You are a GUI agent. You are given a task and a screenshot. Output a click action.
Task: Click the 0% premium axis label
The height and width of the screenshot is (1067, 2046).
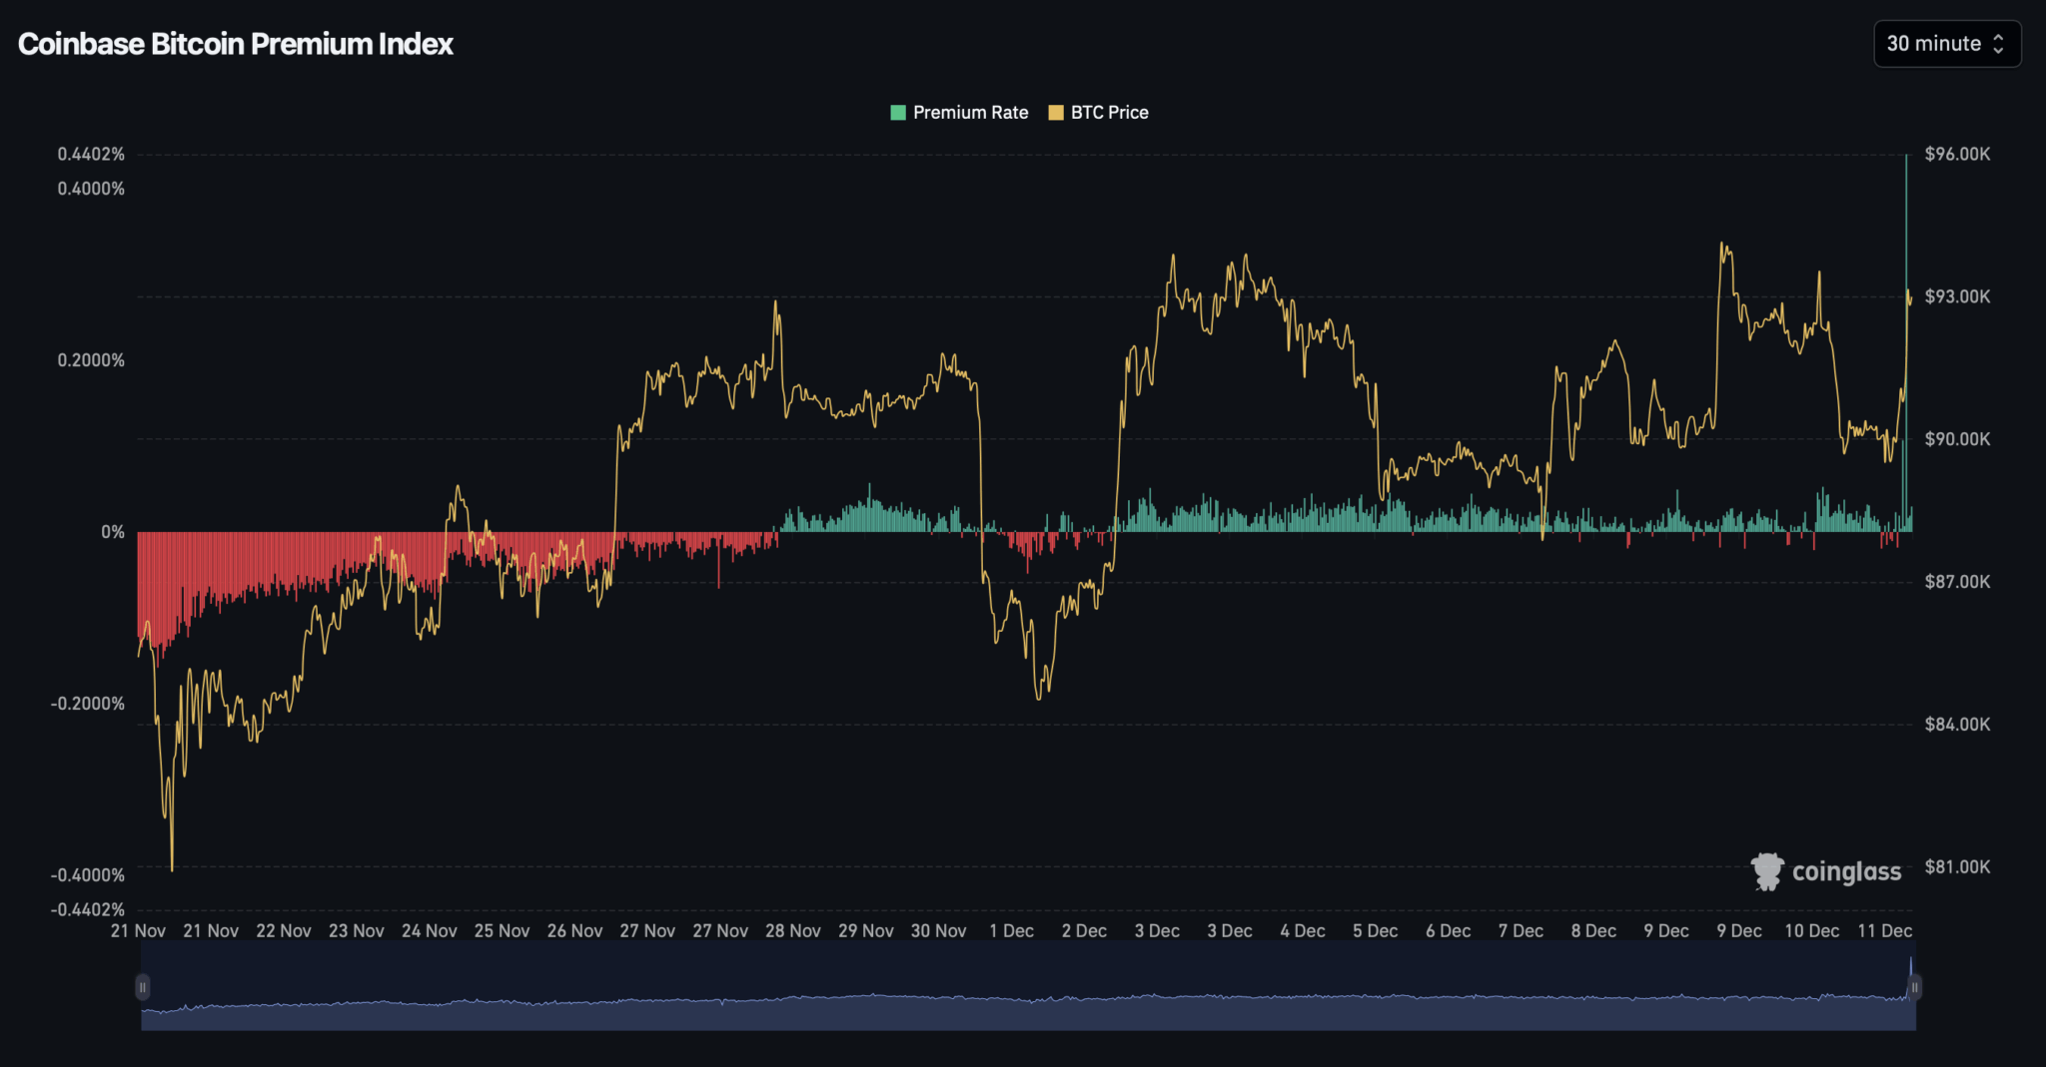pos(113,532)
